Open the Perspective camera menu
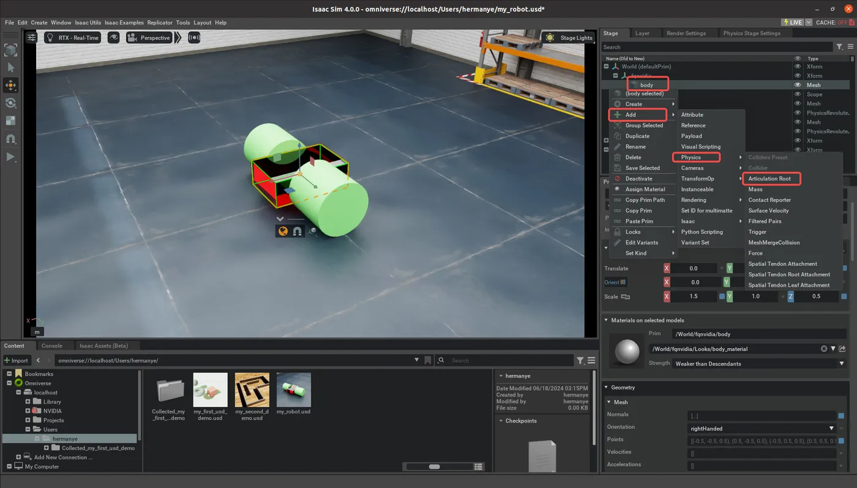Viewport: 857px width, 488px height. [x=149, y=38]
